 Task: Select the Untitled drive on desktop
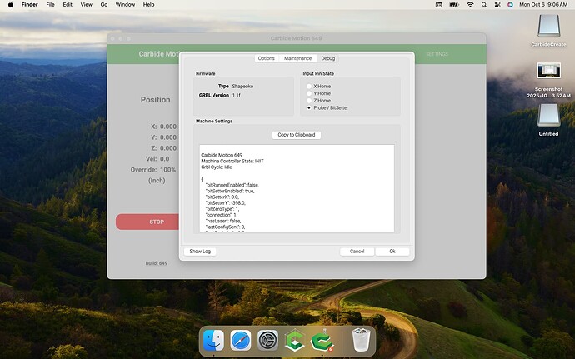[x=548, y=116]
